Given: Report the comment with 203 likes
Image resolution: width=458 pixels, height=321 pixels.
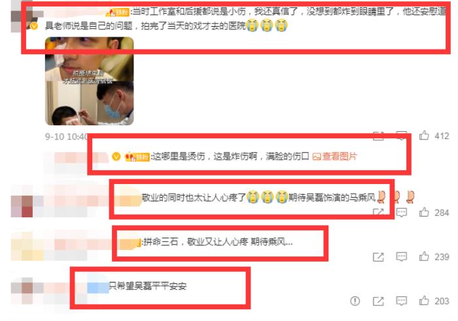Looking at the screenshot, I should tap(355, 301).
